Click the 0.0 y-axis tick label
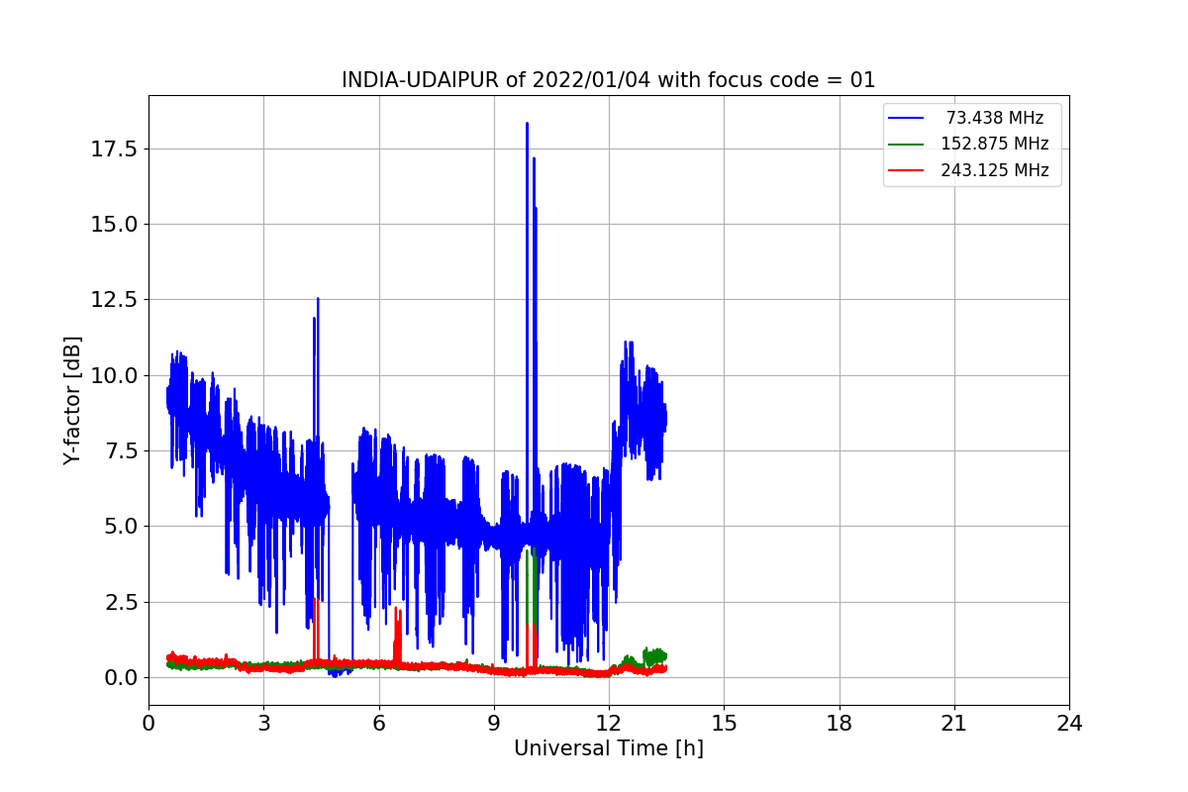The image size is (1188, 792). click(x=120, y=677)
